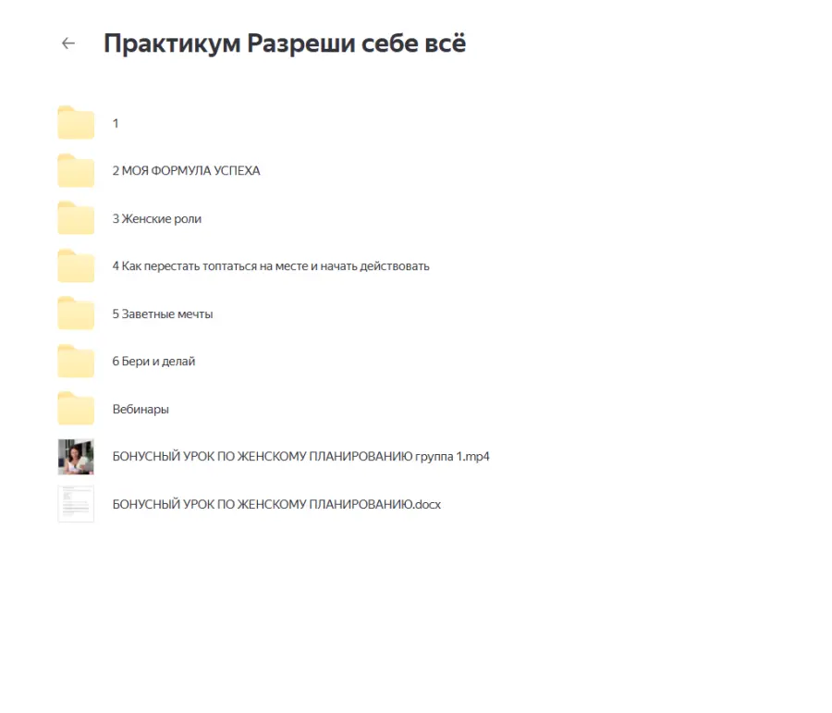The image size is (832, 713).
Task: Open the folder icon for "4 Как перестать топтаться"
Action: click(76, 265)
